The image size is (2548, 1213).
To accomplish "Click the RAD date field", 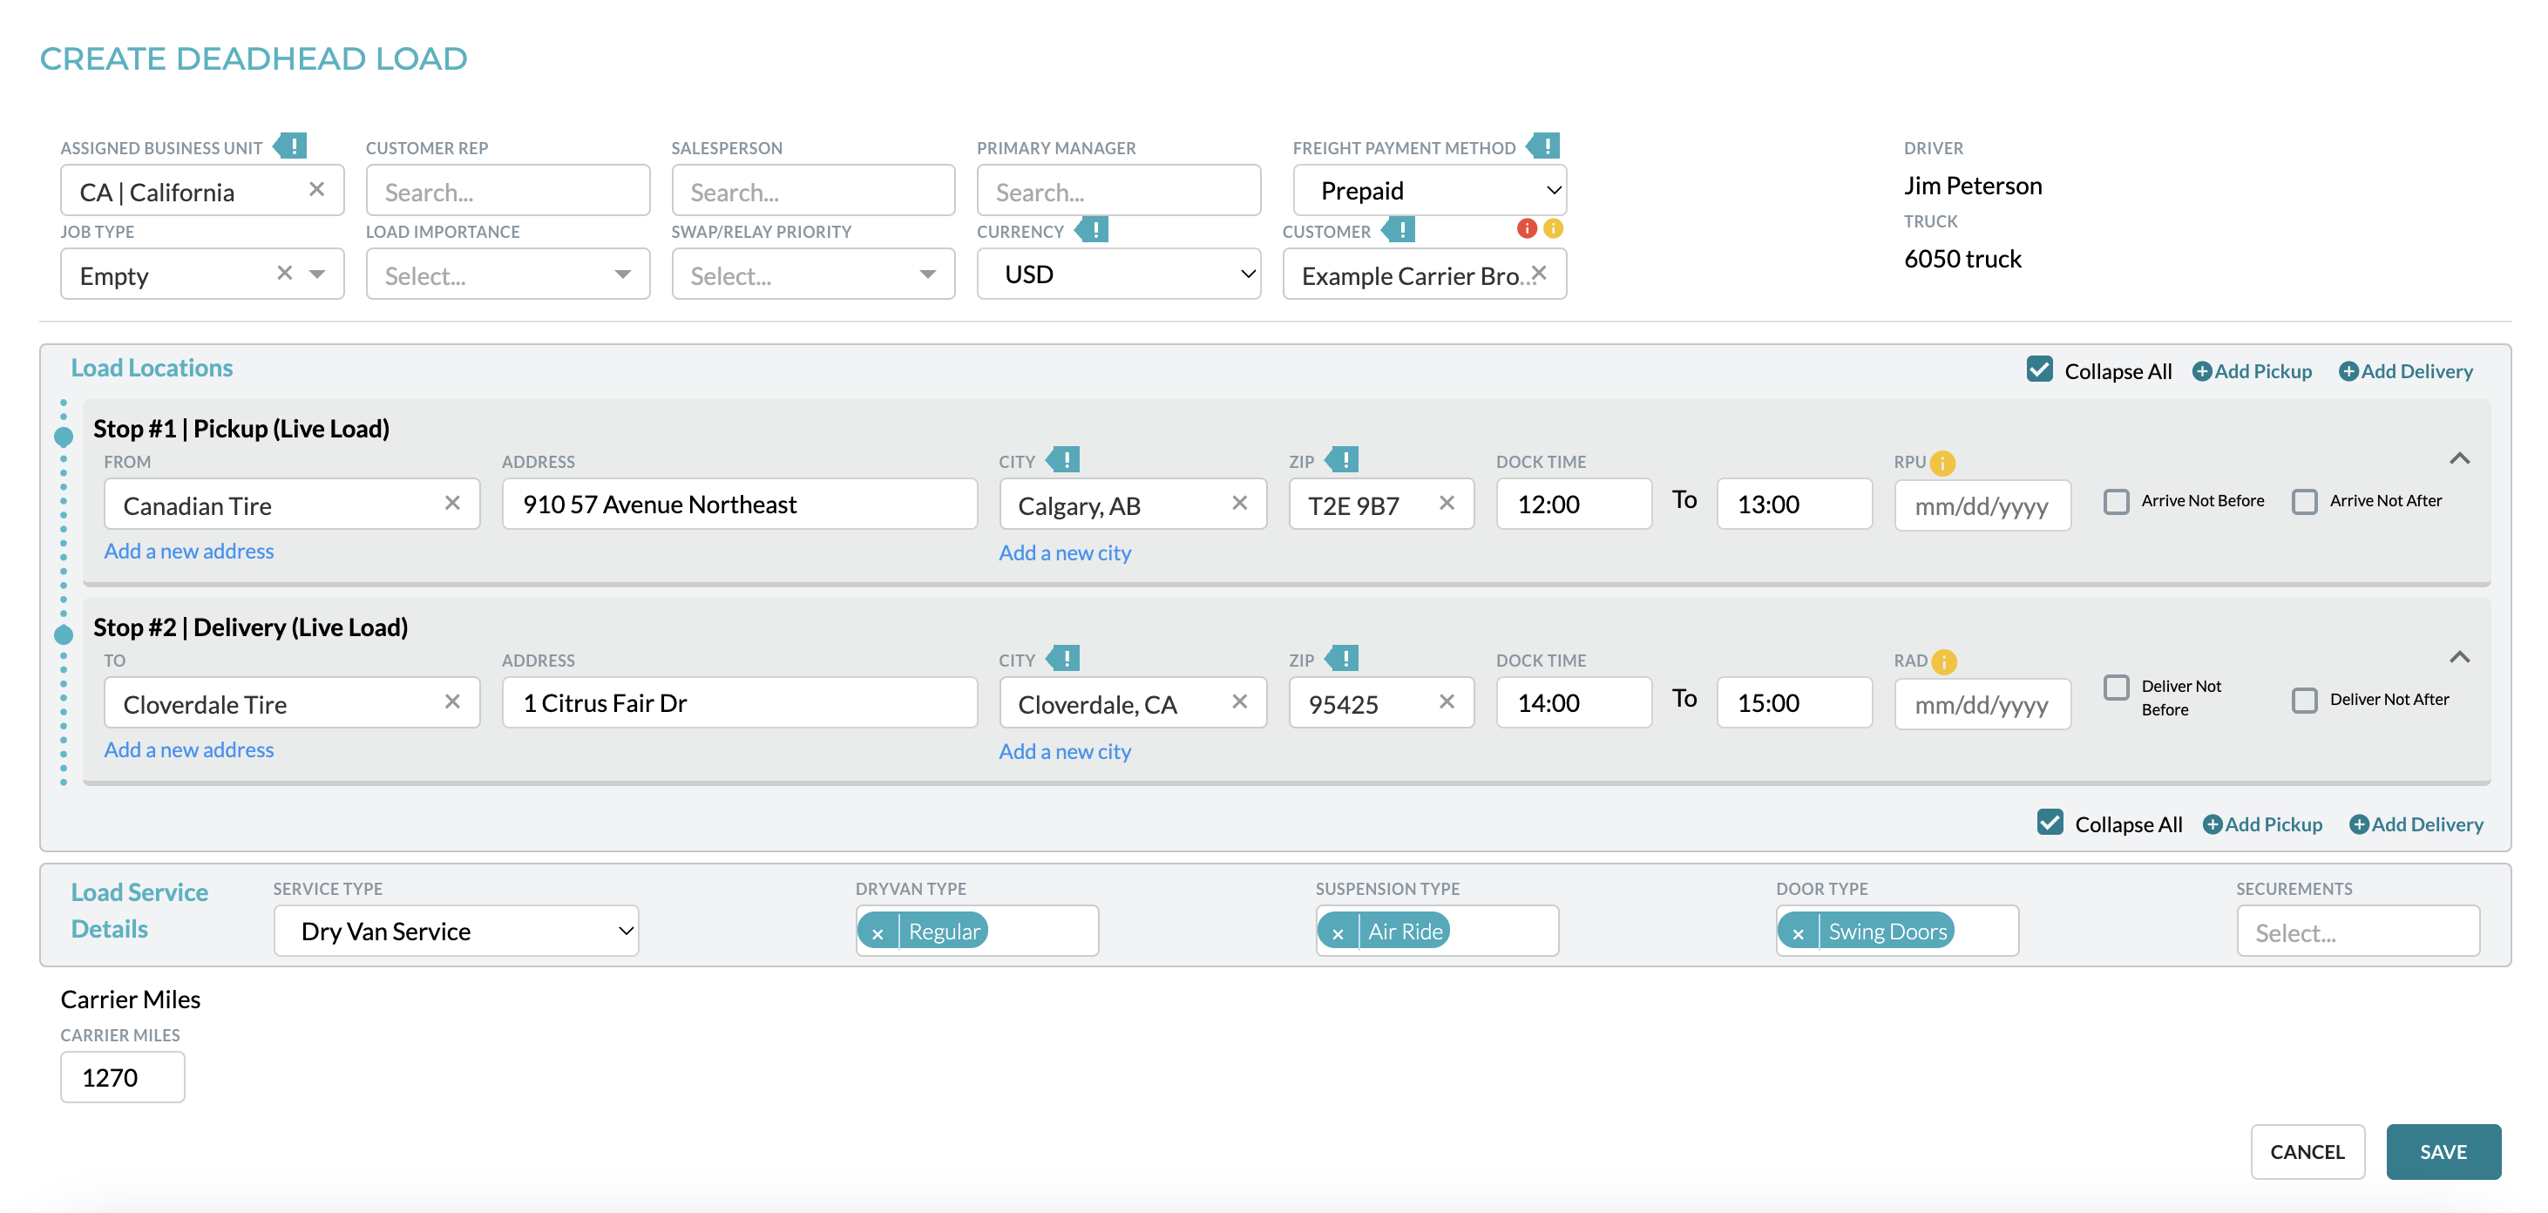I will tap(1982, 703).
